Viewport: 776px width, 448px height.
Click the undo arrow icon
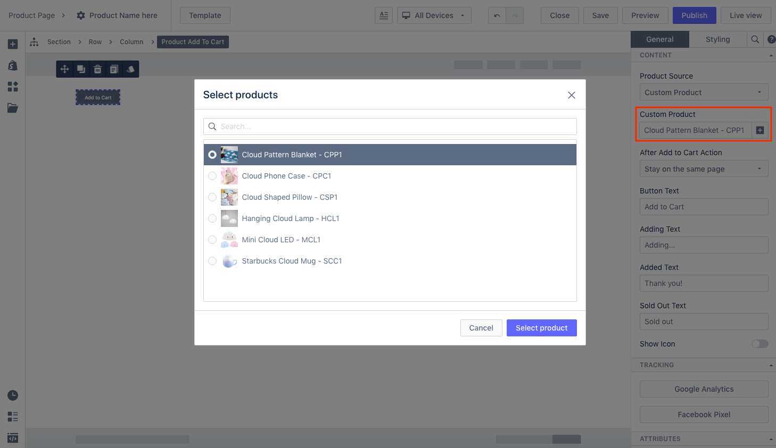click(x=497, y=15)
